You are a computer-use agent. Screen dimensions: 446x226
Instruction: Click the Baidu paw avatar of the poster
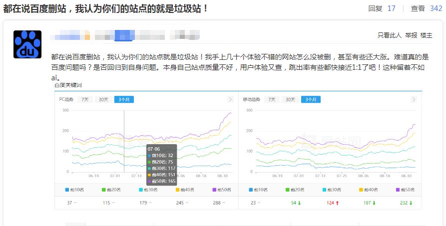pyautogui.click(x=27, y=44)
